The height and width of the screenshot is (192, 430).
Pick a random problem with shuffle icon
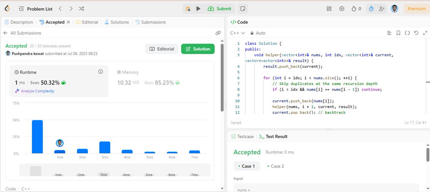click(x=82, y=9)
